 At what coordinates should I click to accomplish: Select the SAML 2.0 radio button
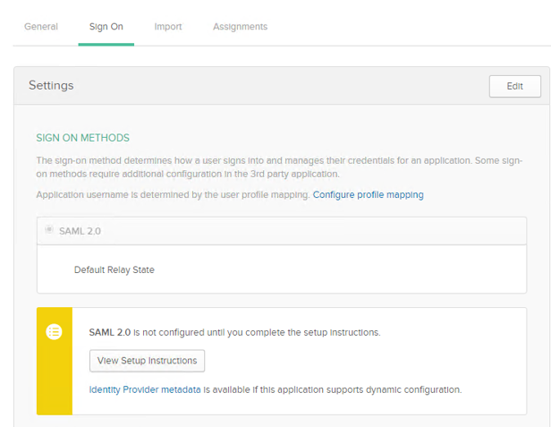(x=49, y=230)
